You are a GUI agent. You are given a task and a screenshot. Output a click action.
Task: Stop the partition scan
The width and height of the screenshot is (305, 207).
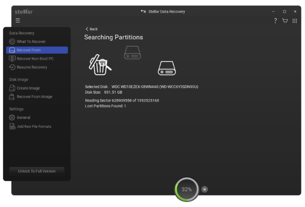point(204,189)
